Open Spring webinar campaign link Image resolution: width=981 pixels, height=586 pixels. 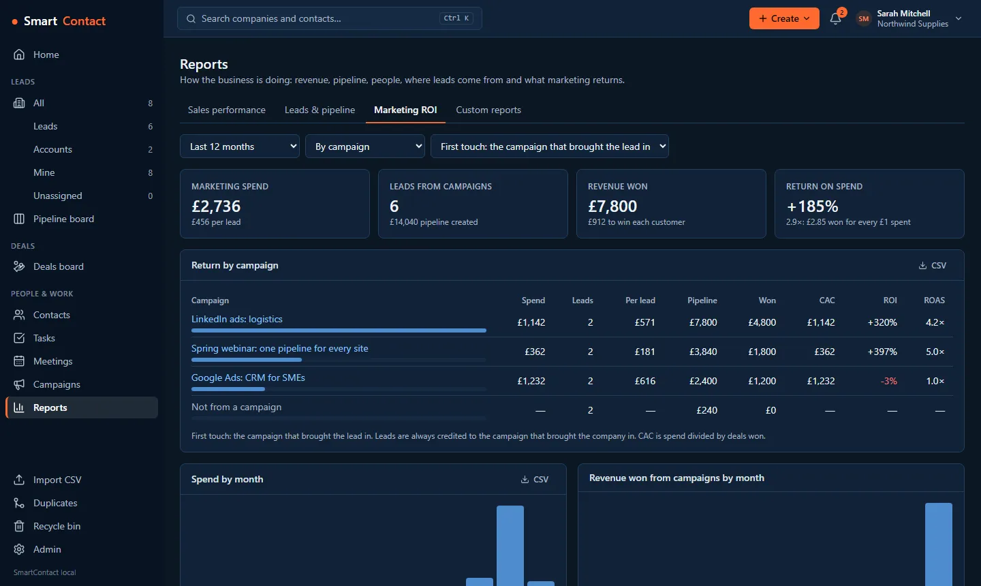tap(280, 348)
